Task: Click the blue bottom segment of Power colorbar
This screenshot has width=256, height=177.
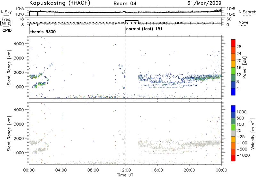Action: 233,92
